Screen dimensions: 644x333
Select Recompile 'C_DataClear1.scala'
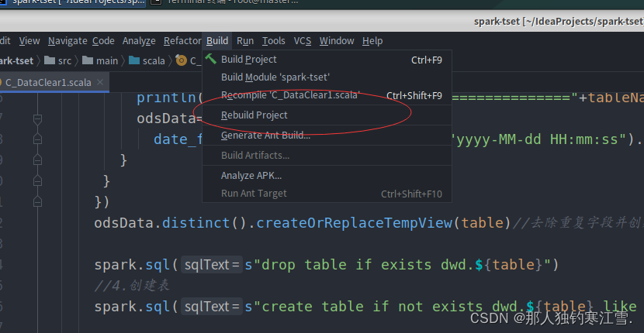coord(327,95)
